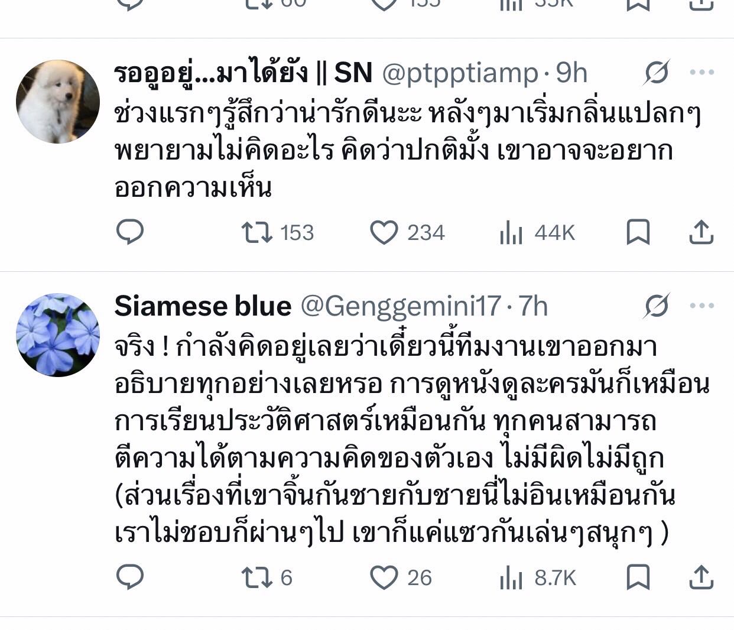Share the @ptpptiamp tweet
The width and height of the screenshot is (734, 630).
pos(701,232)
